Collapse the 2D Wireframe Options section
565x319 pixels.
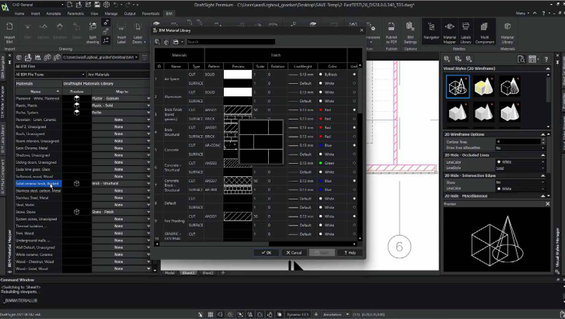[x=543, y=134]
